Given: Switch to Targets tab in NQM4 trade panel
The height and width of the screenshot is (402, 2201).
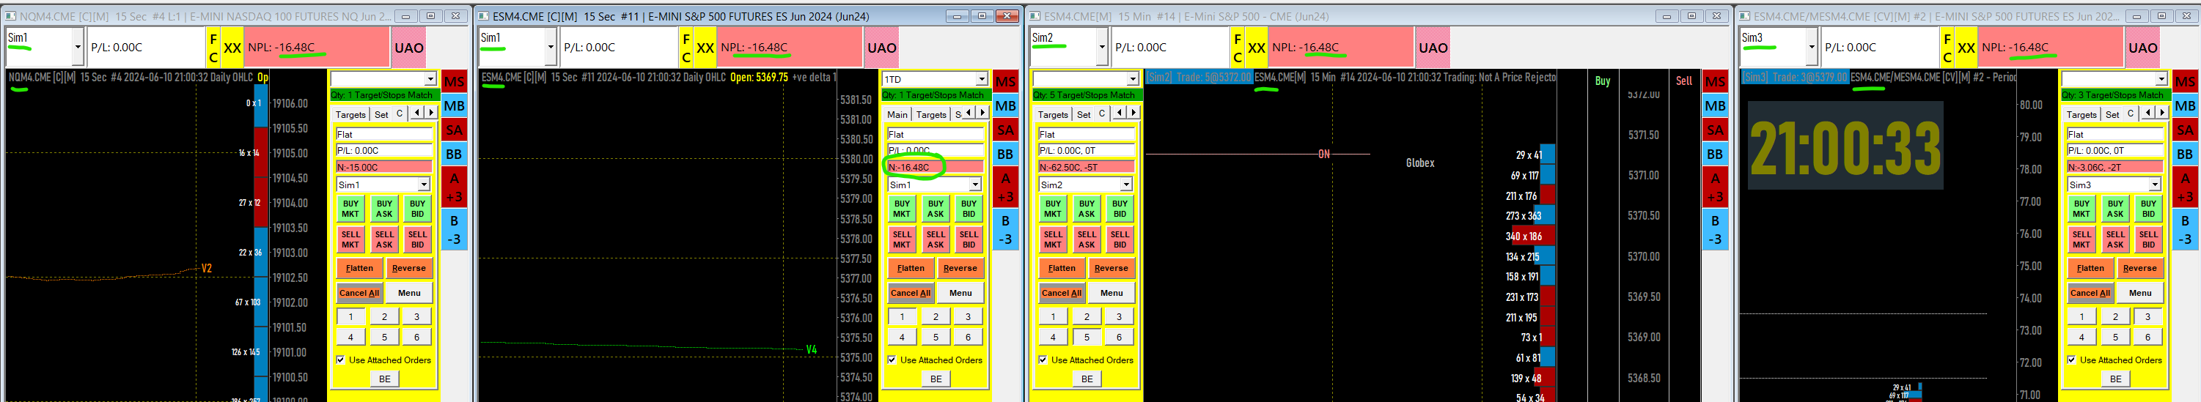Looking at the screenshot, I should 350,114.
